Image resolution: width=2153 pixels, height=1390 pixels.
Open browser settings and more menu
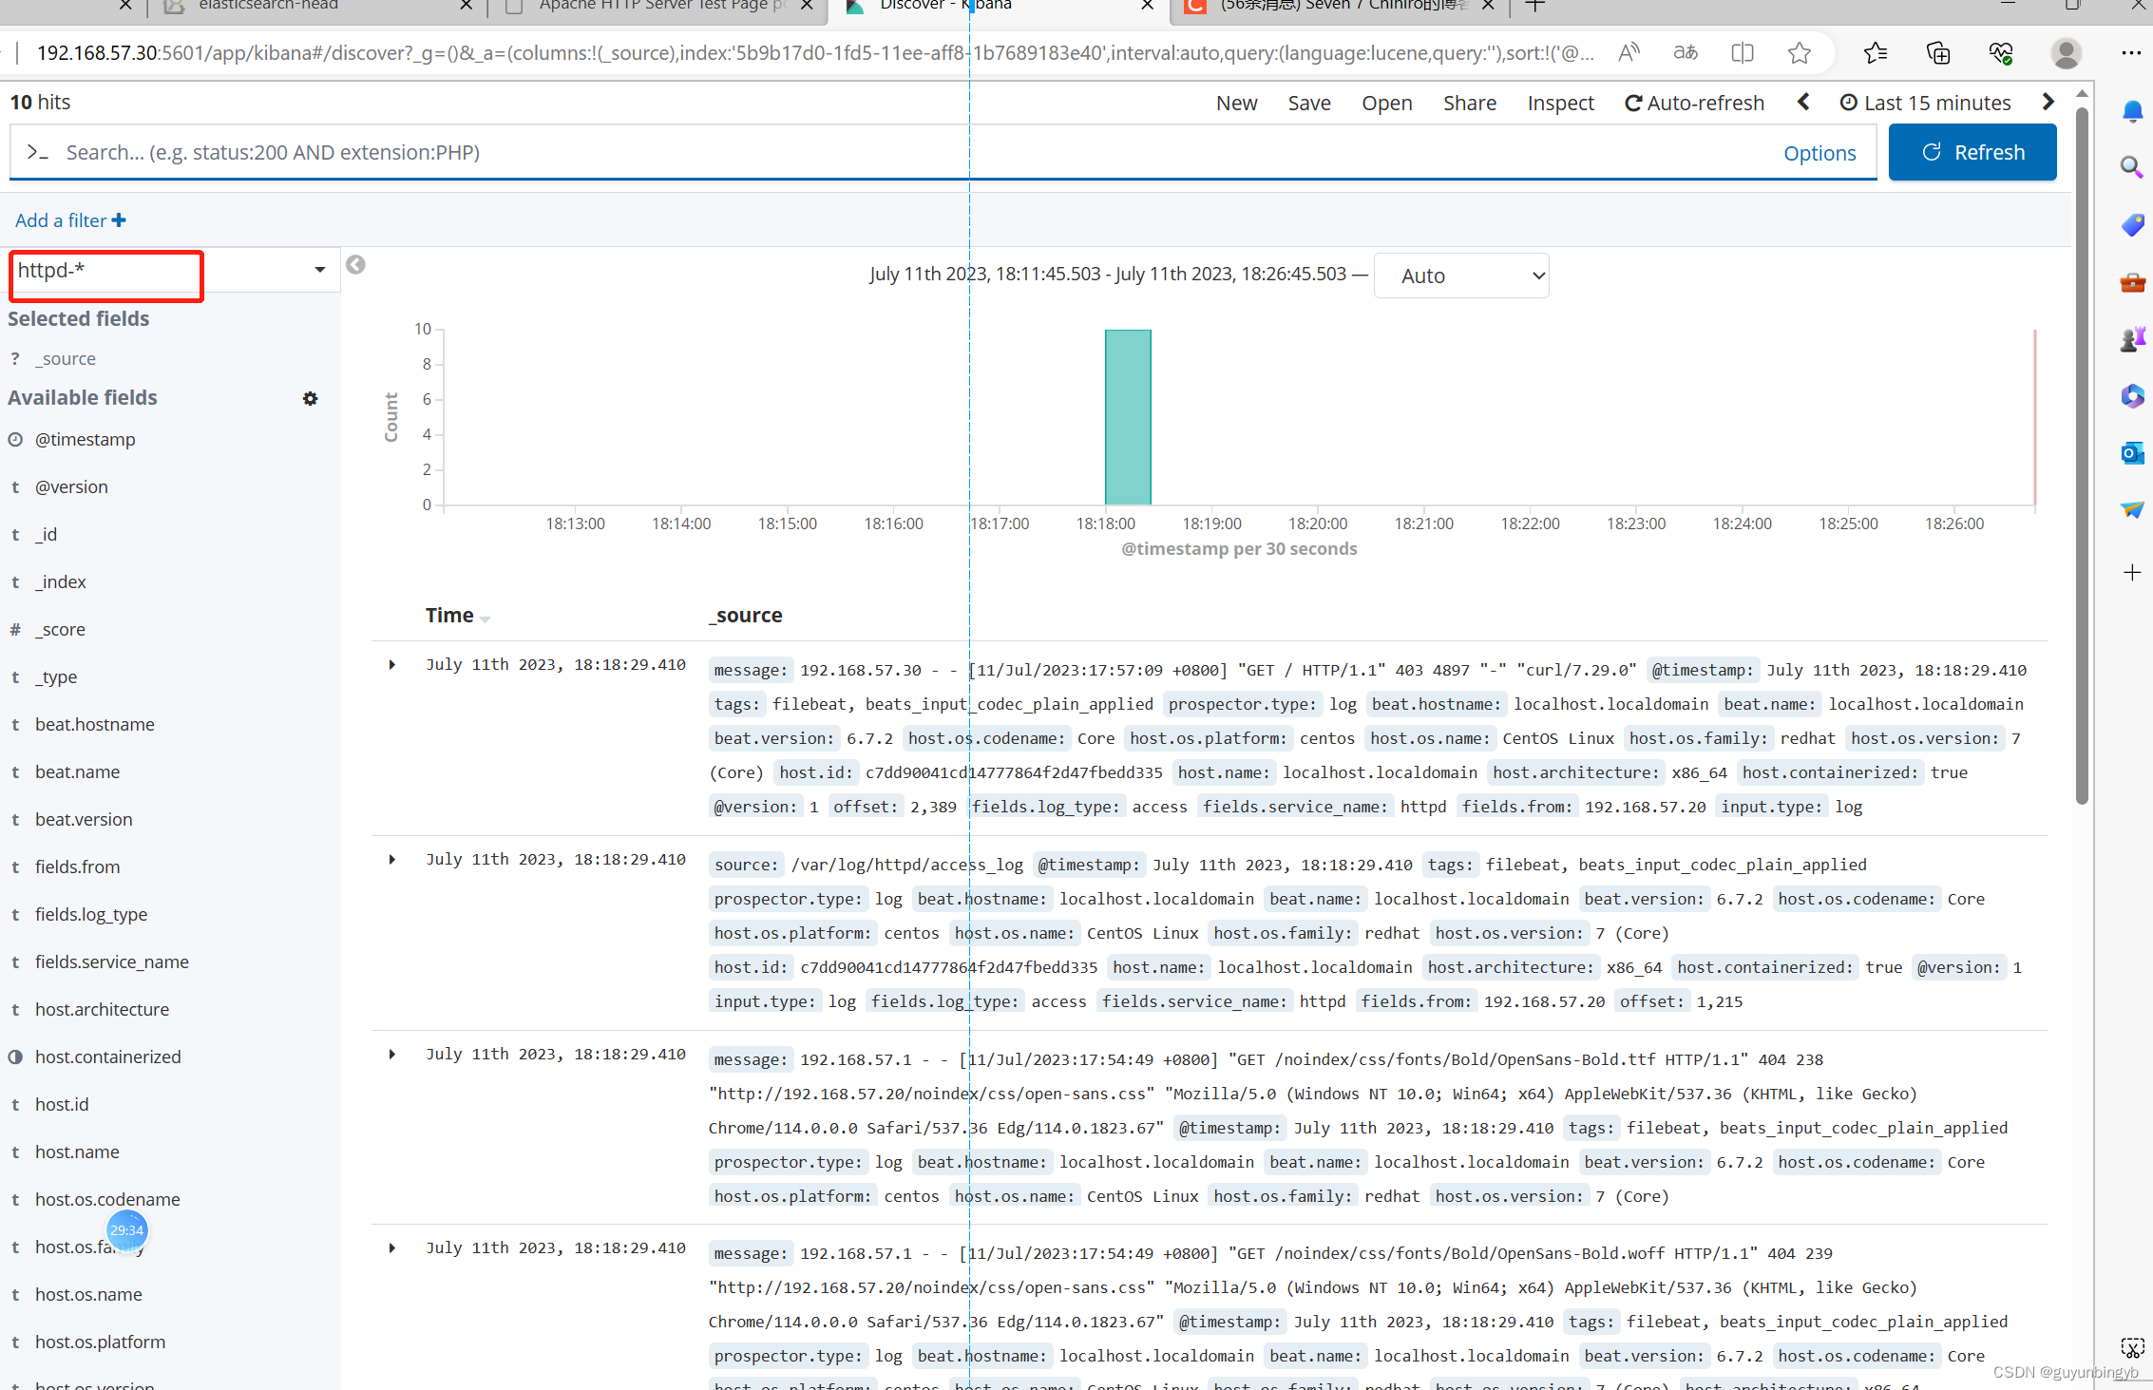(2131, 53)
